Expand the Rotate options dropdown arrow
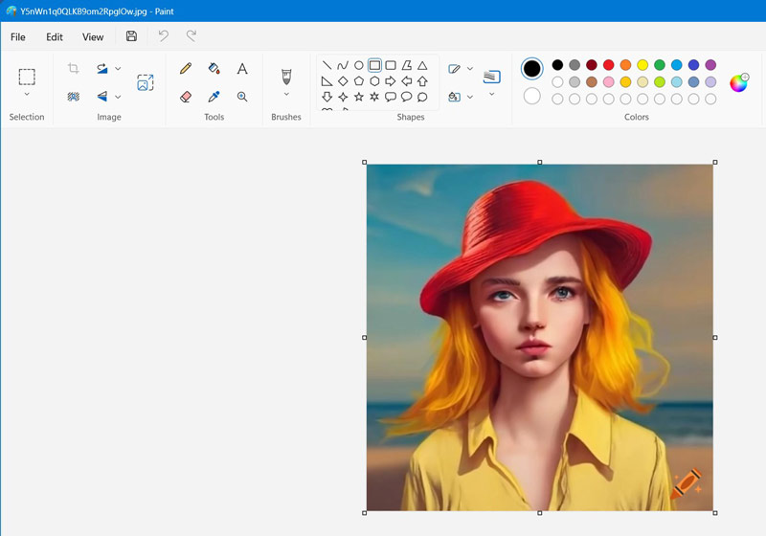 (118, 68)
